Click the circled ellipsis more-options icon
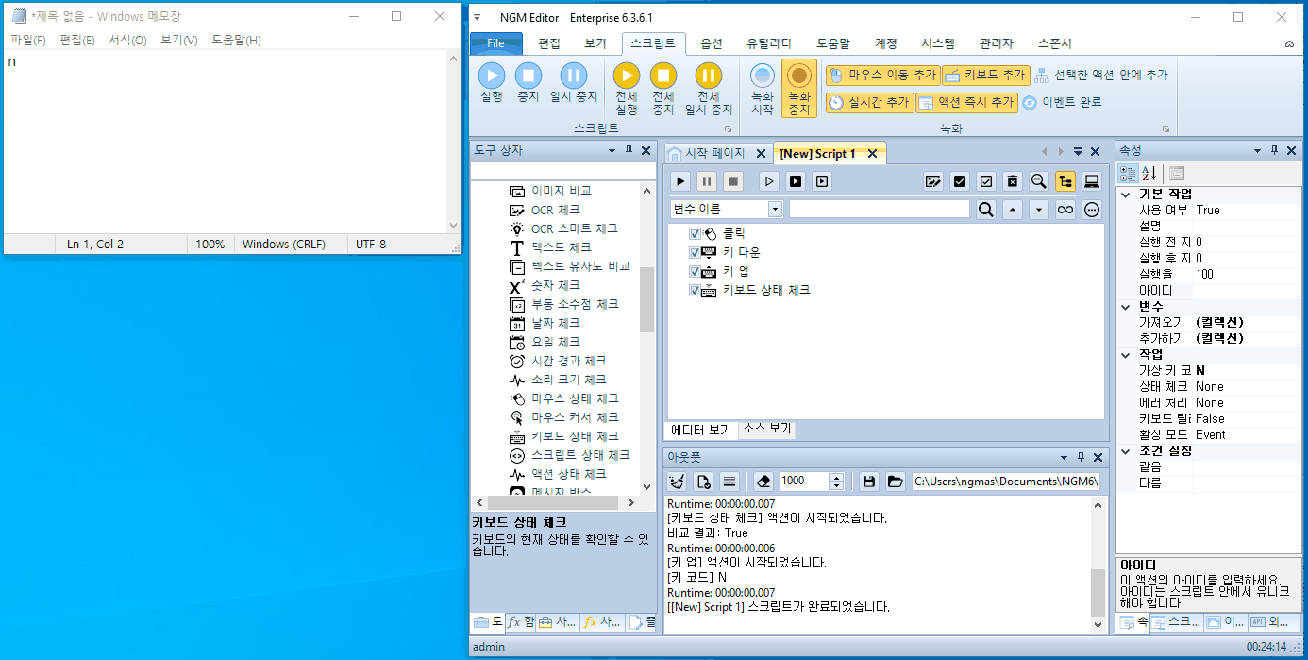The width and height of the screenshot is (1308, 660). click(1092, 210)
